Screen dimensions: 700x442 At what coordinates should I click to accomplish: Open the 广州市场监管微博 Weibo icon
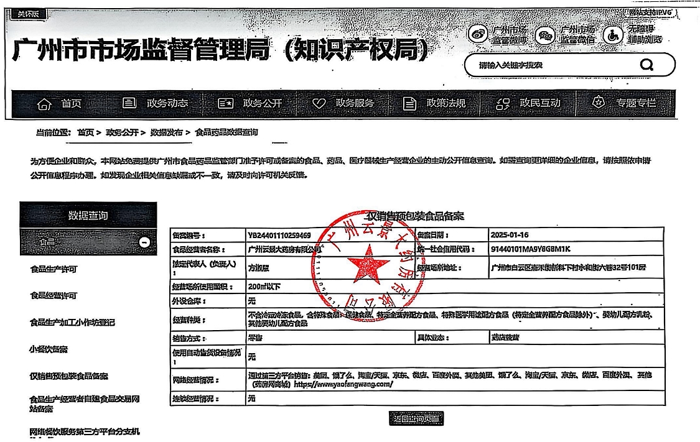(x=478, y=35)
